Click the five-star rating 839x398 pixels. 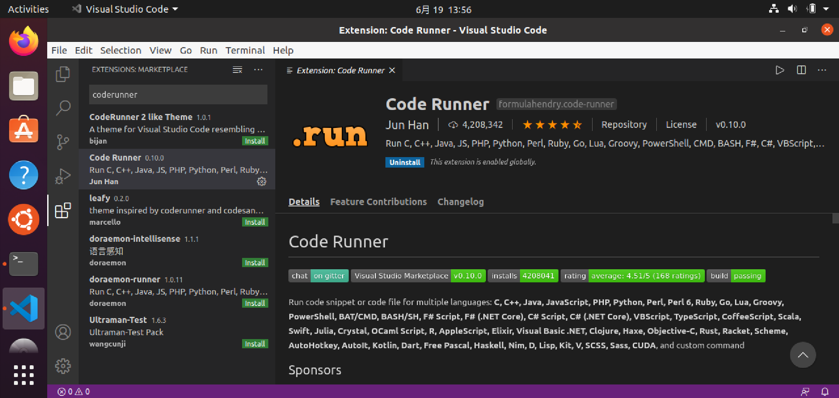[552, 125]
